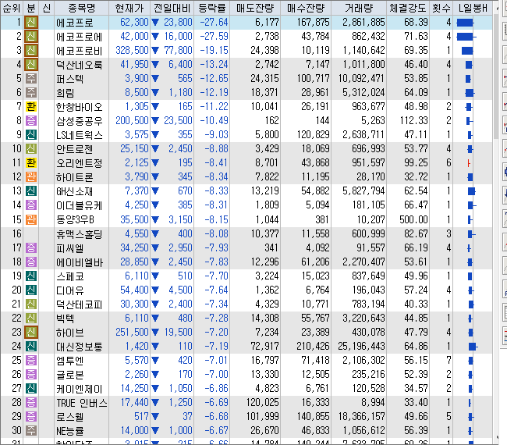Sort by the 체결강도 column header
This screenshot has height=445, width=507.
pyautogui.click(x=408, y=8)
